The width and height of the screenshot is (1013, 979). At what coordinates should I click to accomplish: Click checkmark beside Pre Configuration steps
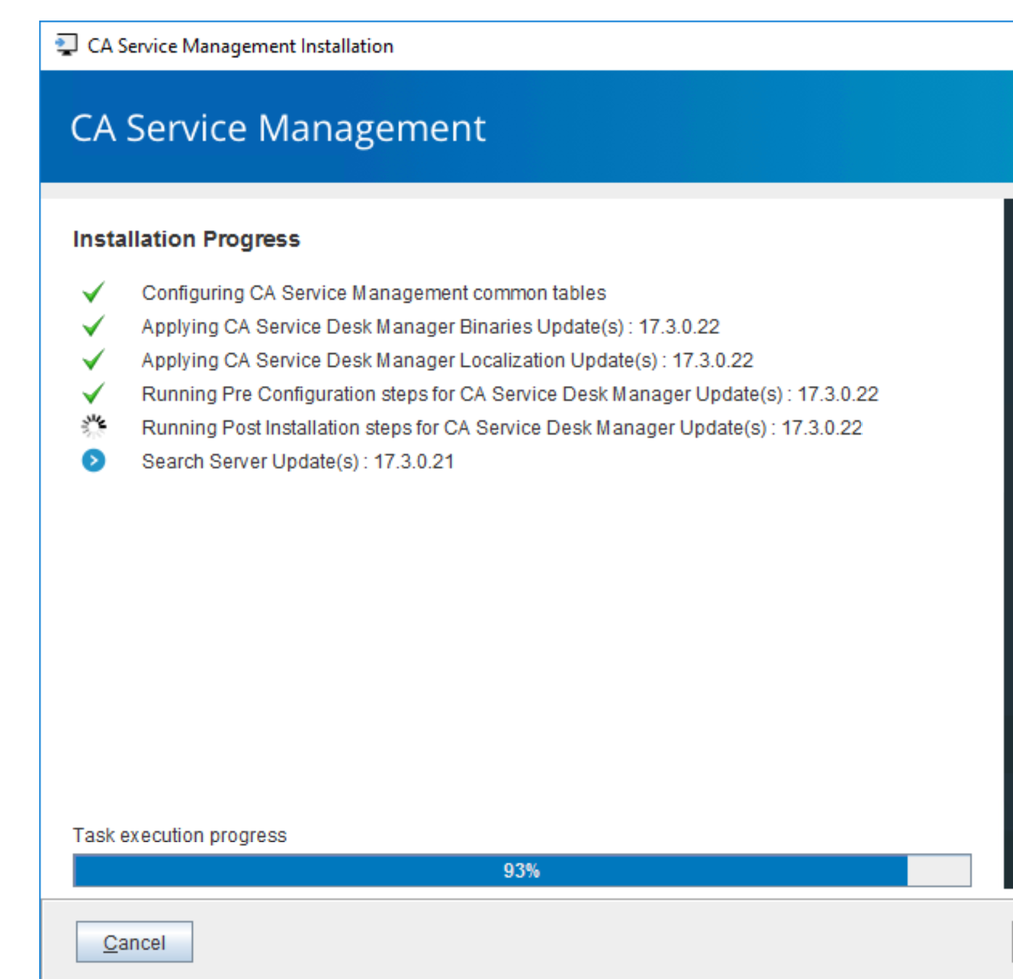[94, 393]
